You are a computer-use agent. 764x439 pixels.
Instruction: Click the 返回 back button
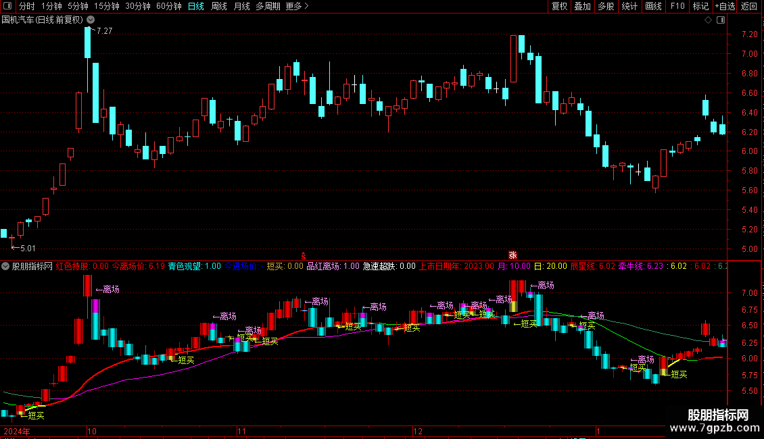pos(749,6)
